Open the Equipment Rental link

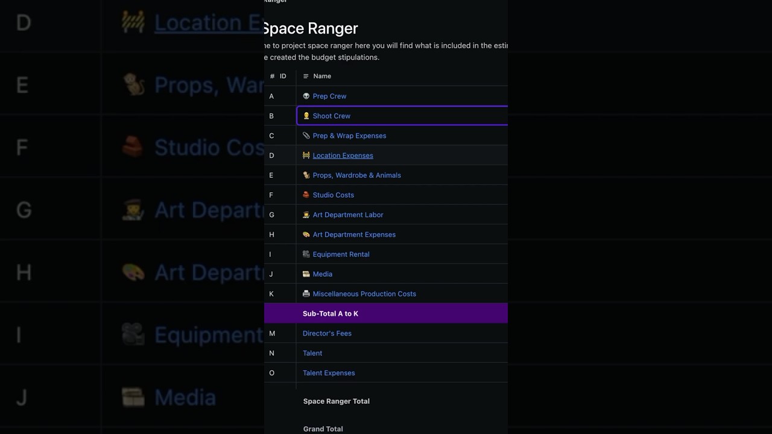coord(341,254)
